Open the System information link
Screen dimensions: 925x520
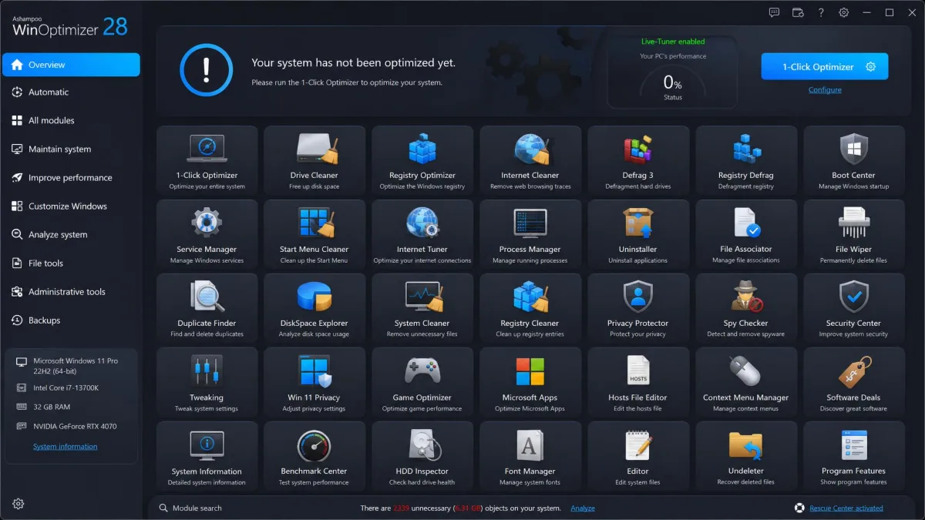(x=66, y=447)
